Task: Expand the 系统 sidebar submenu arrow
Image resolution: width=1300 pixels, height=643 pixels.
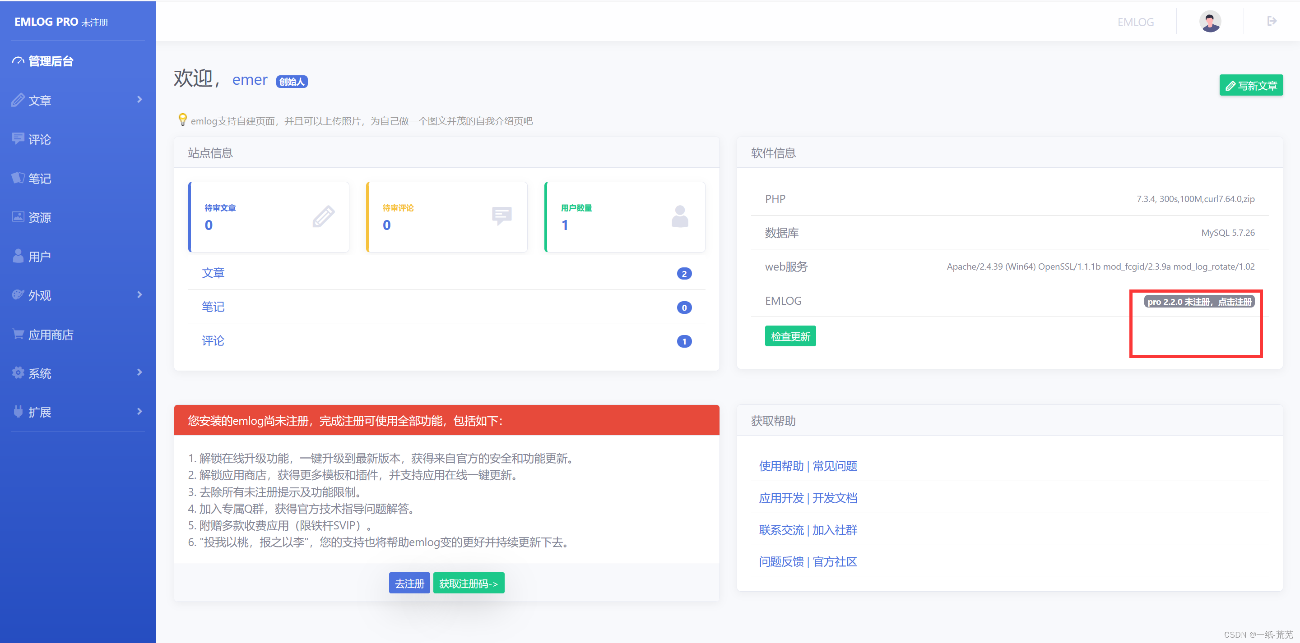Action: [x=140, y=373]
